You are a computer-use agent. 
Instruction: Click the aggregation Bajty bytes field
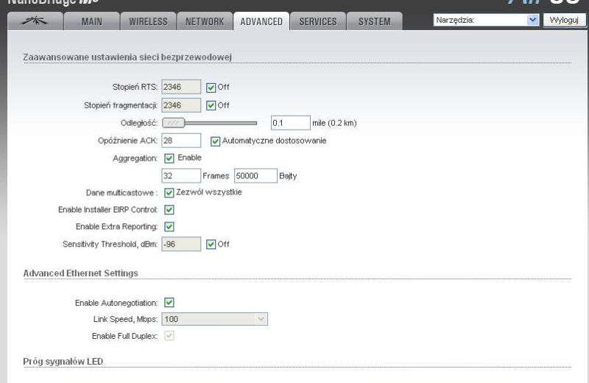[255, 175]
